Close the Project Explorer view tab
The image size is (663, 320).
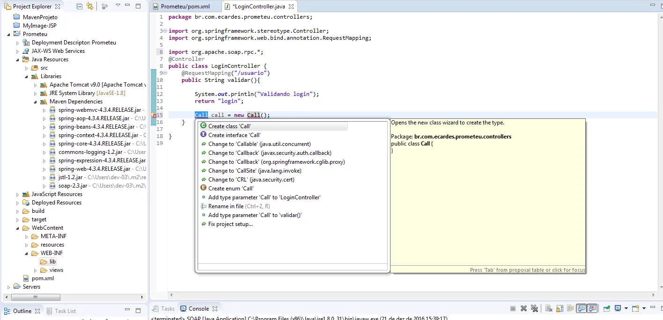[58, 7]
